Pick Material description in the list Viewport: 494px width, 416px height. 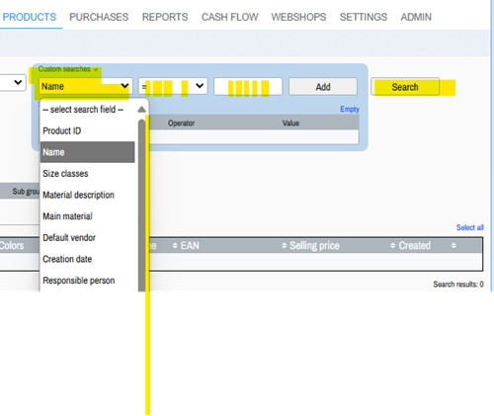click(87, 195)
